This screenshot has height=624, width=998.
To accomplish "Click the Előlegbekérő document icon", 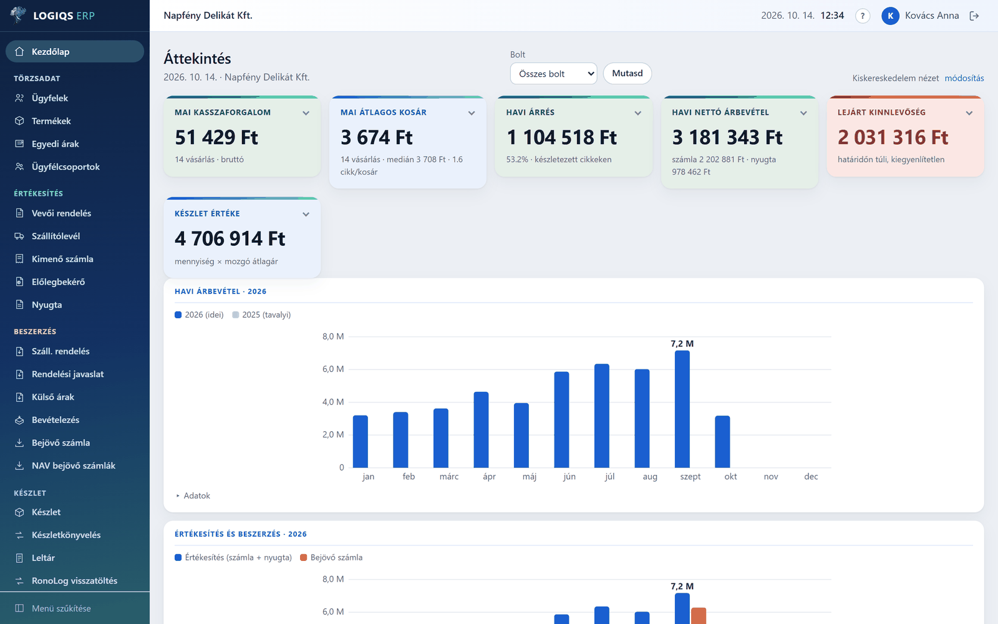I will [x=19, y=282].
